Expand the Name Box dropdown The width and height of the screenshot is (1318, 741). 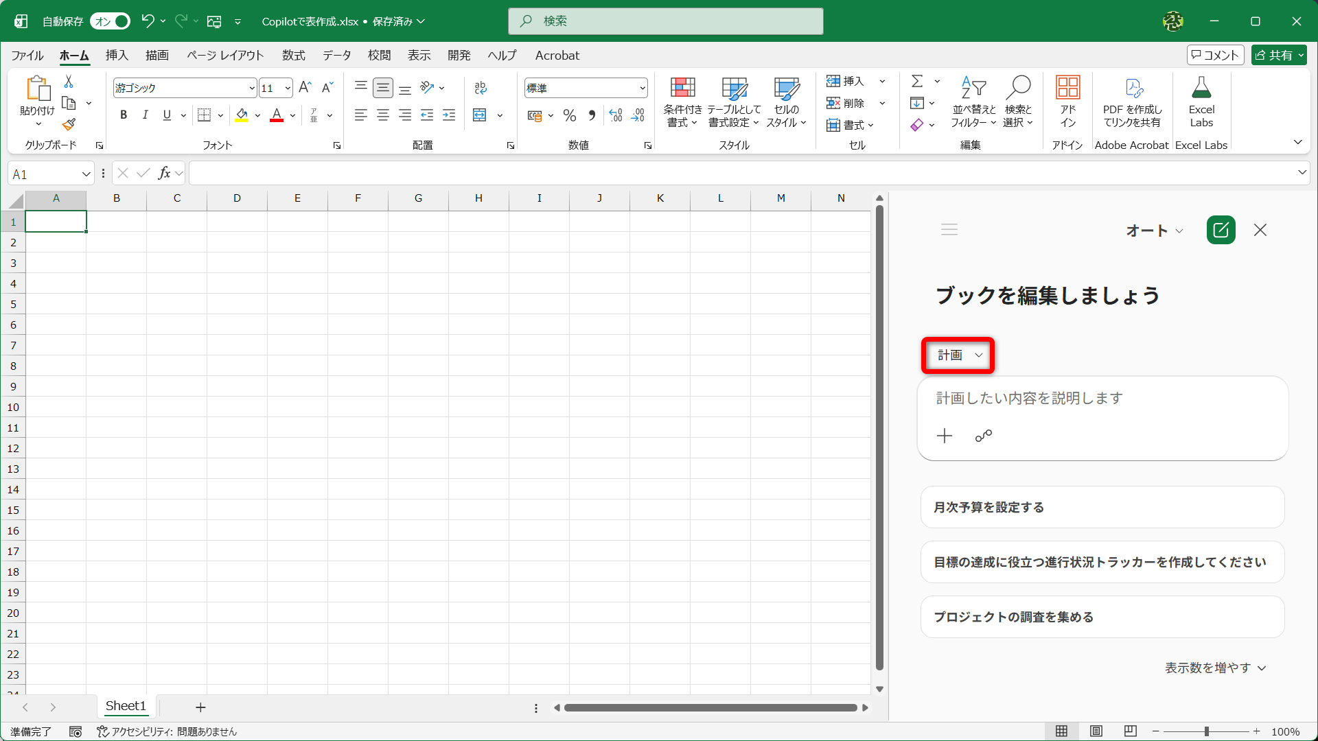point(86,174)
